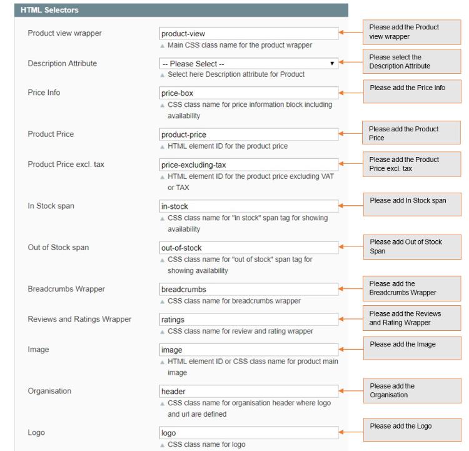The image size is (469, 451).
Task: Click the Product view wrapper input field
Action: 248,33
